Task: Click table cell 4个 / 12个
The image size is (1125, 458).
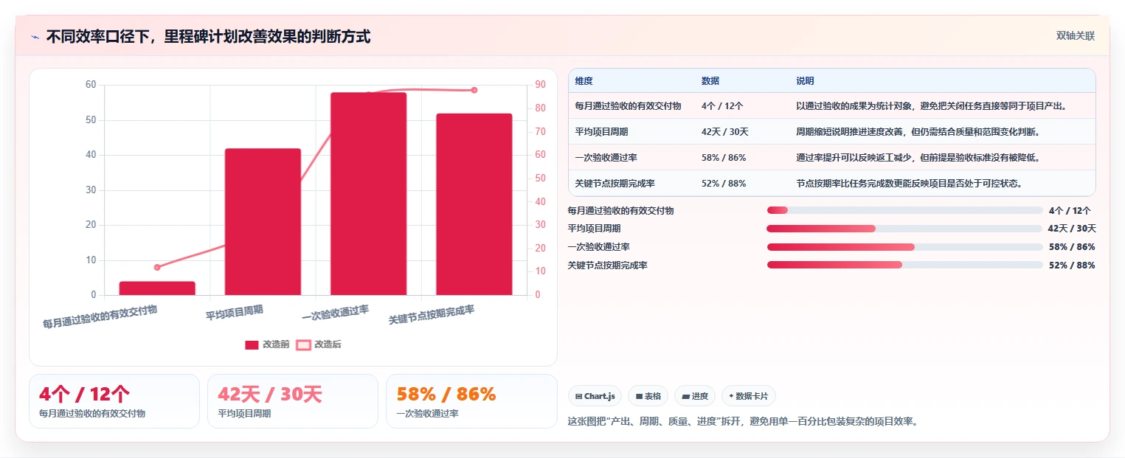Action: click(x=722, y=105)
